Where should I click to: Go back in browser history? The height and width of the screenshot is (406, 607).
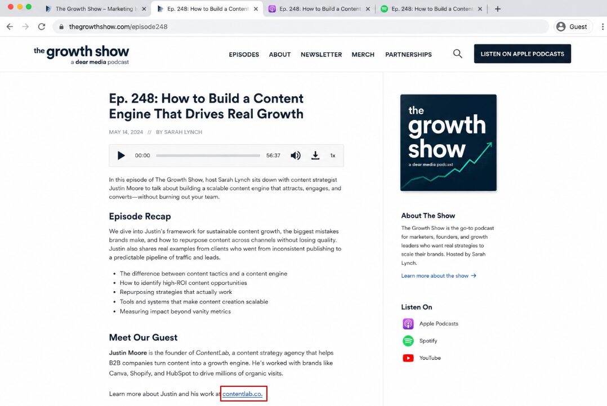(x=10, y=26)
